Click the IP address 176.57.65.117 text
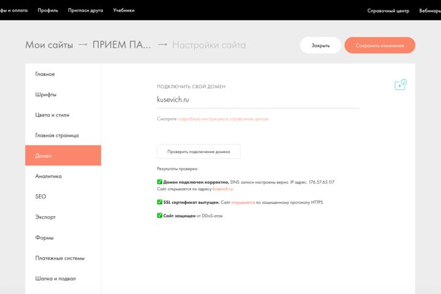 (x=322, y=182)
